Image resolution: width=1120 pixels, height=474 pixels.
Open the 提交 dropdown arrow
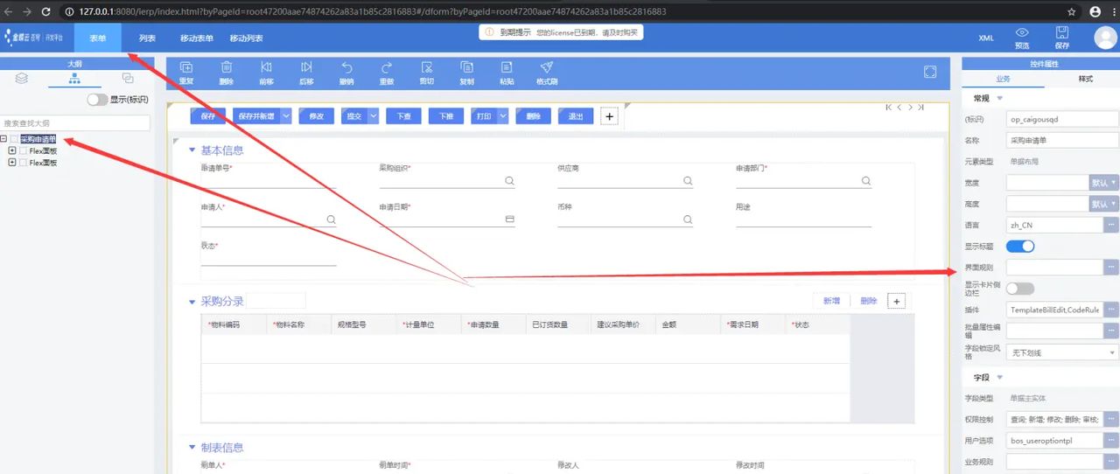pyautogui.click(x=373, y=115)
